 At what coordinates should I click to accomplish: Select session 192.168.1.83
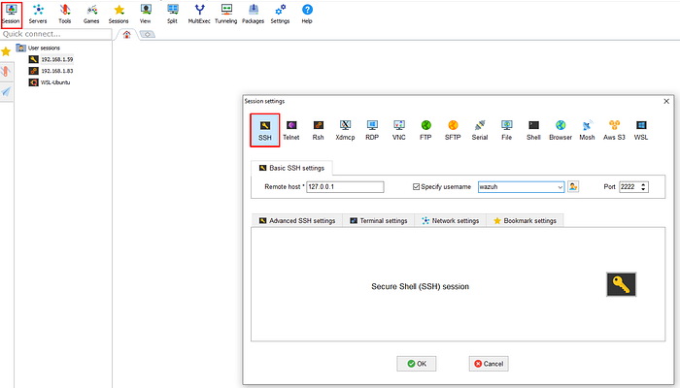click(x=51, y=71)
